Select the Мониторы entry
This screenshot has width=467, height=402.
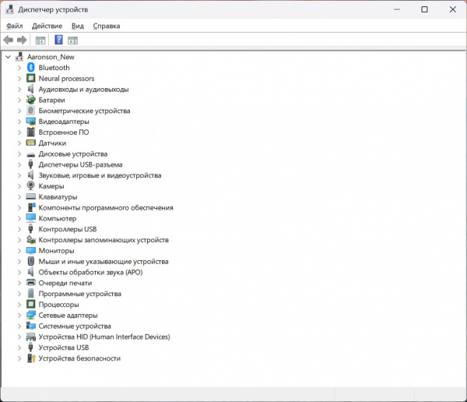coord(56,251)
